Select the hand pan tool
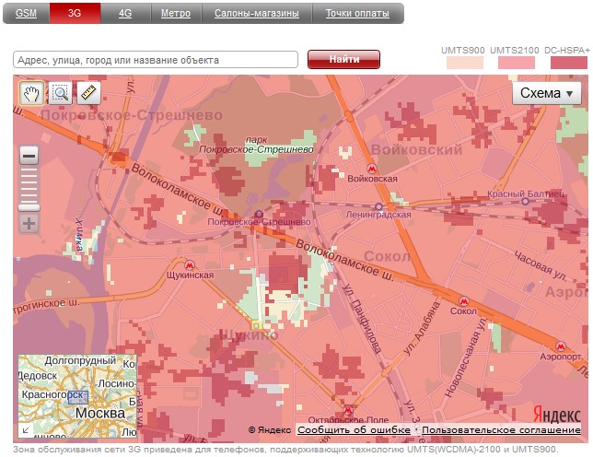Viewport: 593px width, 457px height. click(32, 92)
